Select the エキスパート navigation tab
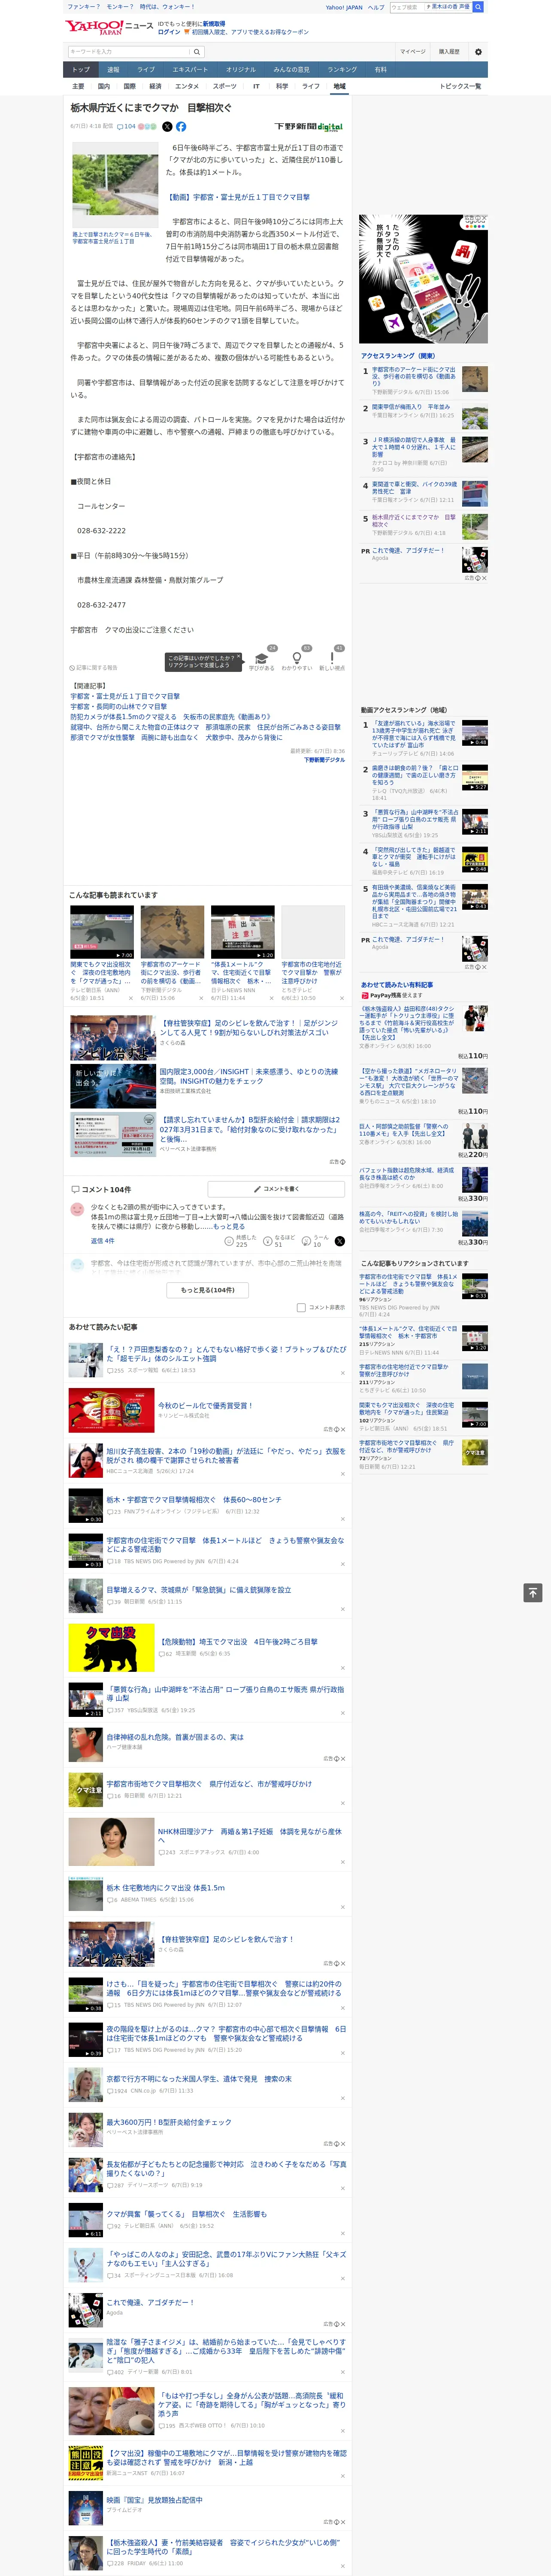The height and width of the screenshot is (2576, 551). tap(190, 70)
